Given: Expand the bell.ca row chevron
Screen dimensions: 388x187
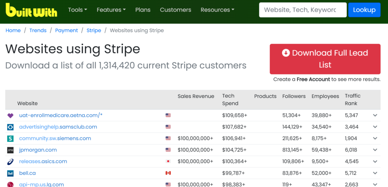Looking at the screenshot, I should [375, 173].
